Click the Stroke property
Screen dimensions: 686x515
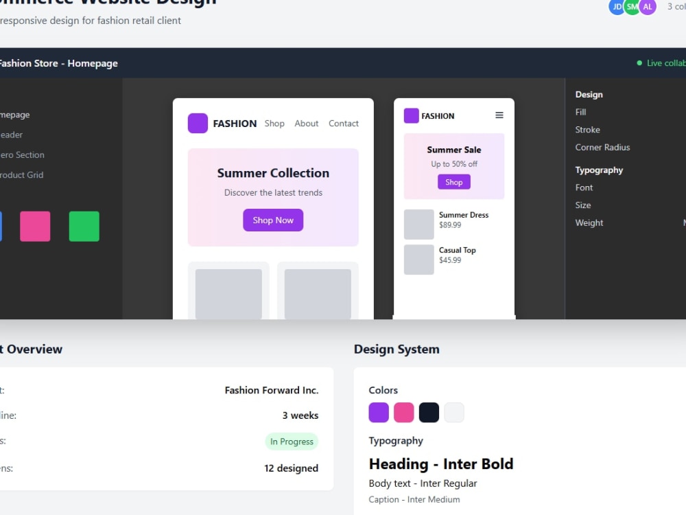pos(588,130)
